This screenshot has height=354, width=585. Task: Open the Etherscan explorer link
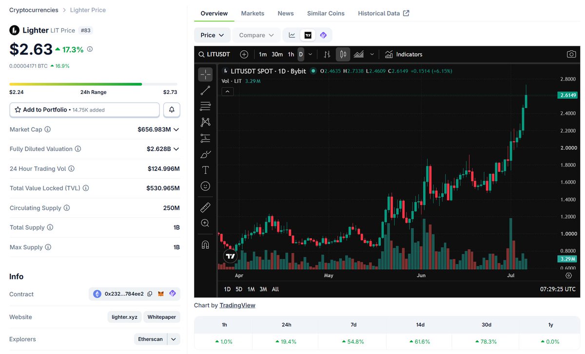pyautogui.click(x=151, y=339)
